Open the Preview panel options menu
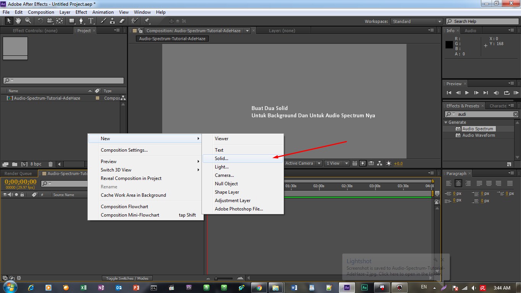521x293 pixels. point(511,84)
